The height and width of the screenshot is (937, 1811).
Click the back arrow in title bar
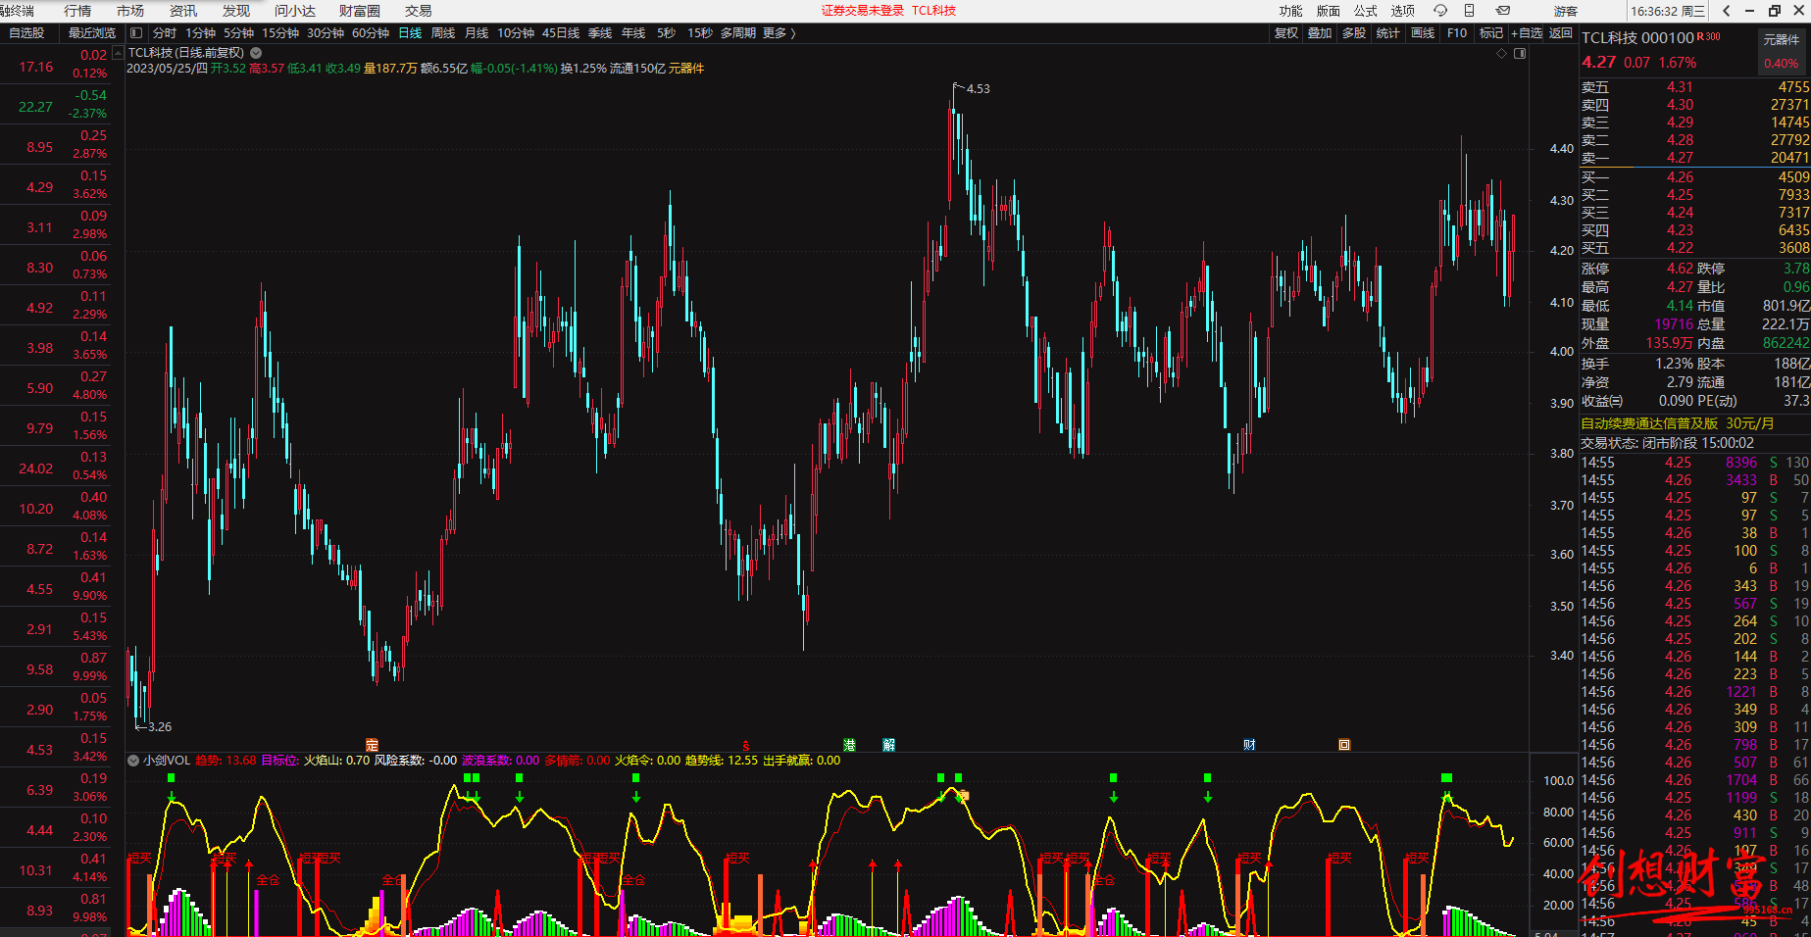coord(1726,11)
